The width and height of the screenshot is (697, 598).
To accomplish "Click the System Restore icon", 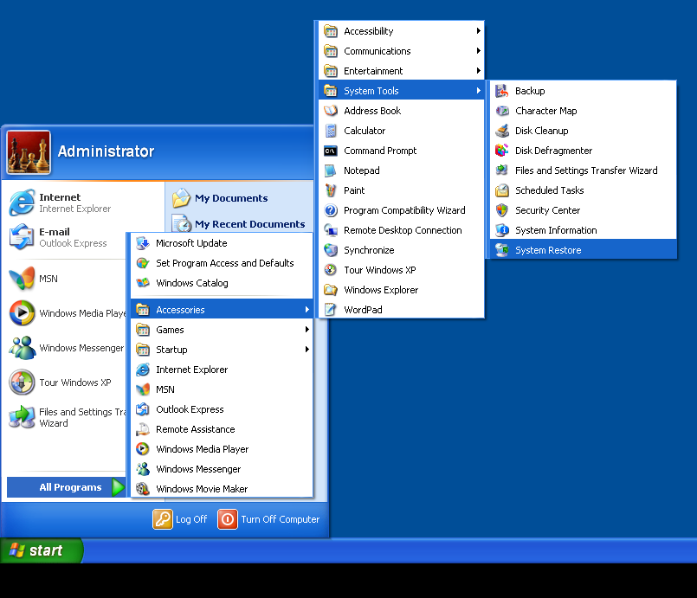I will (x=502, y=250).
